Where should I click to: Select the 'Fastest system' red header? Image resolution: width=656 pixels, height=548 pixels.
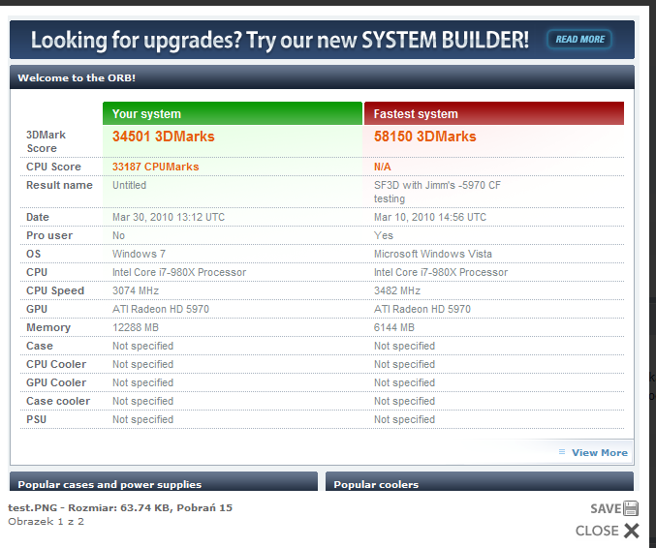click(x=494, y=113)
